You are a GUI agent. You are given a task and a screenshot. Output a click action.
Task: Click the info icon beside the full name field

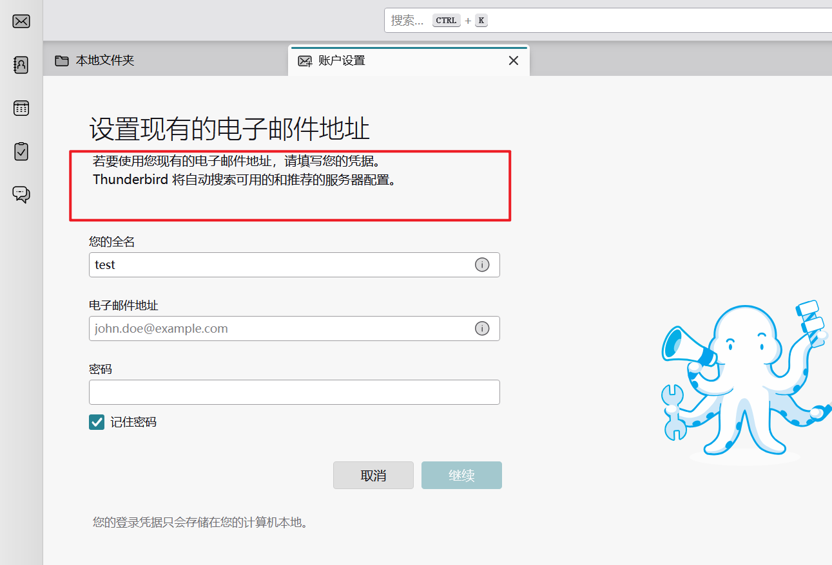(482, 264)
